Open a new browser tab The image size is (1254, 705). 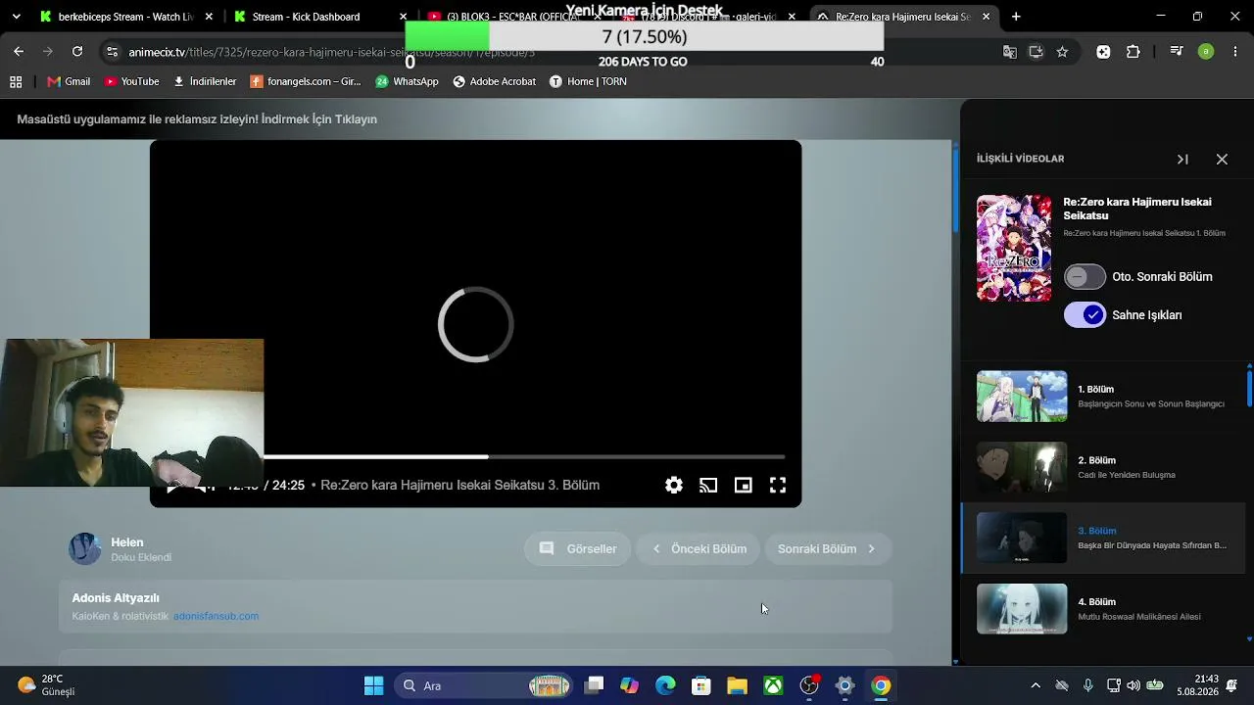tap(1016, 17)
